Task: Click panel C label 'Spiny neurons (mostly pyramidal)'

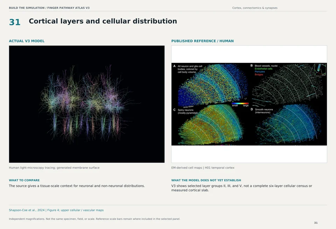Action: [188, 111]
